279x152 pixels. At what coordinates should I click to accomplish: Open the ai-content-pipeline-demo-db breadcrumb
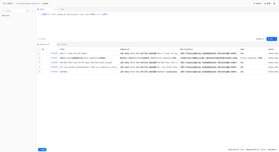(28, 4)
